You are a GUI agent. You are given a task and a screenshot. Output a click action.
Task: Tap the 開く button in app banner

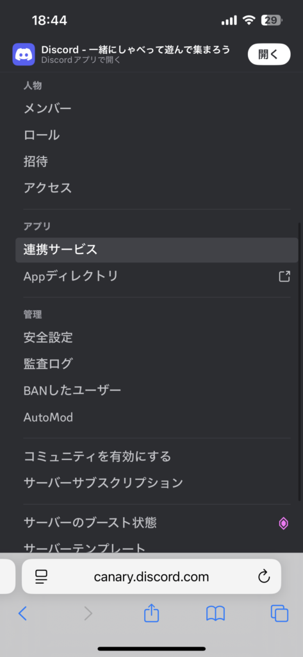[x=268, y=55]
